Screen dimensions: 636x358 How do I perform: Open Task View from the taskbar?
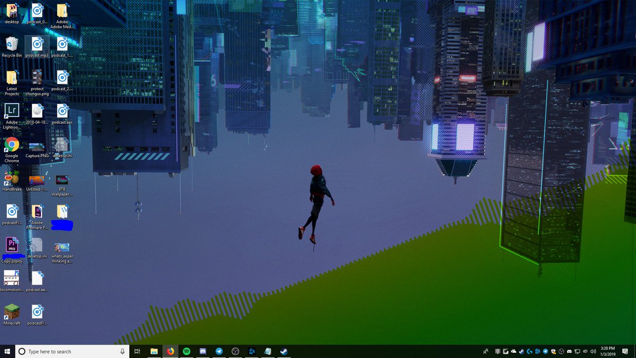(x=137, y=351)
